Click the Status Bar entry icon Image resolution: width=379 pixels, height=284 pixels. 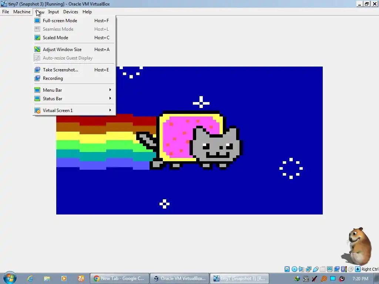point(37,98)
